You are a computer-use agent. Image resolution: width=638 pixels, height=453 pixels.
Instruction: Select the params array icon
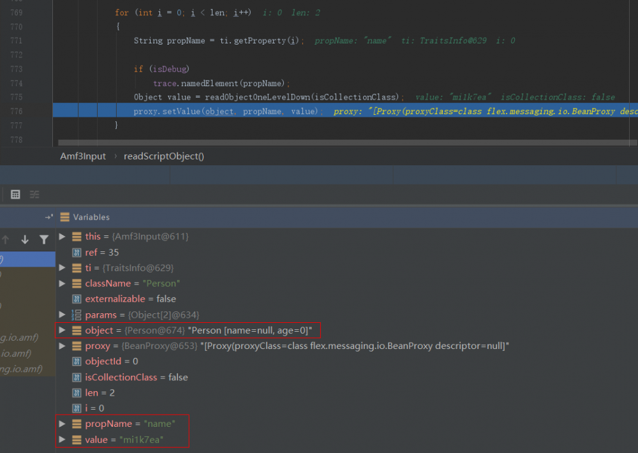tap(77, 315)
